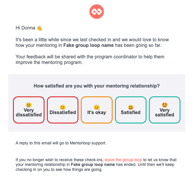194x178 pixels.
Task: Click the crying face emoji
Action: coord(29,105)
